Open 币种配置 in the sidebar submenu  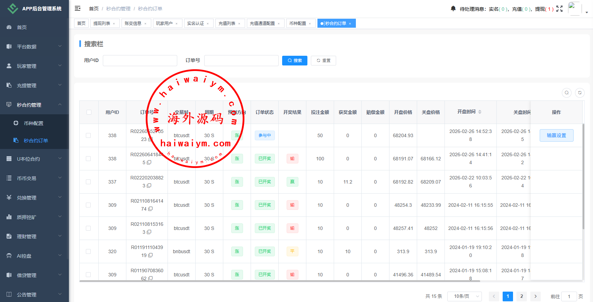pyautogui.click(x=34, y=123)
